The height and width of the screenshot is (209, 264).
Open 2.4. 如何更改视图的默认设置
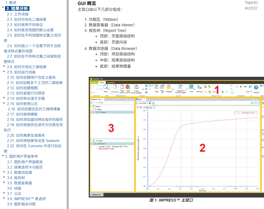point(30,30)
